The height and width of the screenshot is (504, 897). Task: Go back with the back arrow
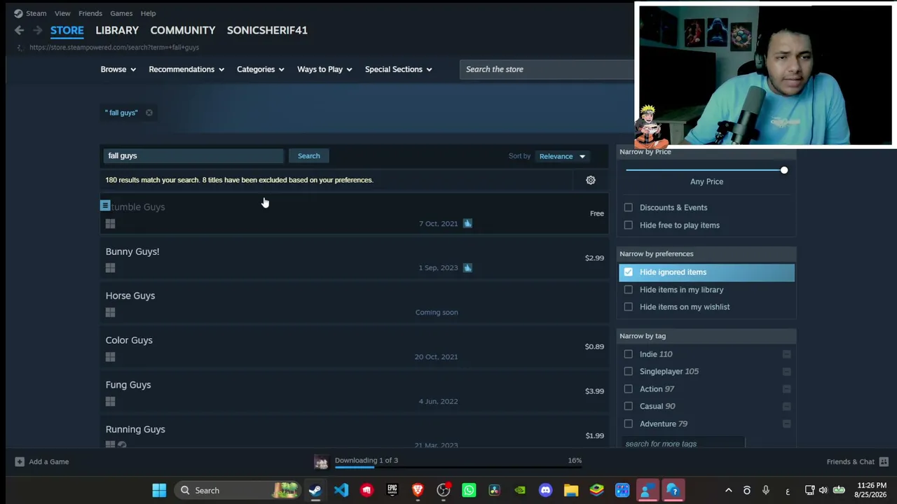19,30
